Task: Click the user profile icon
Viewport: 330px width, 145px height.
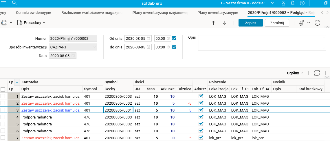Action: (284, 3)
